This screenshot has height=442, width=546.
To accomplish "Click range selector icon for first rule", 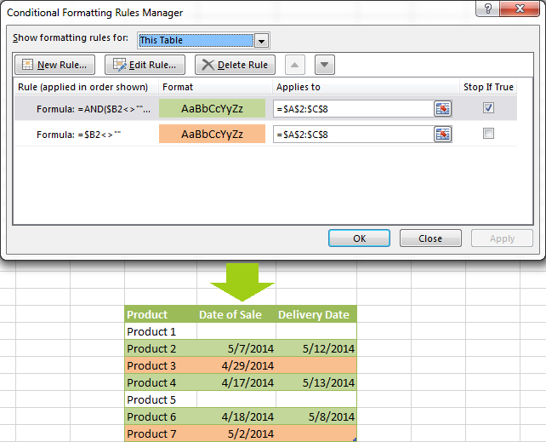I will pos(442,109).
